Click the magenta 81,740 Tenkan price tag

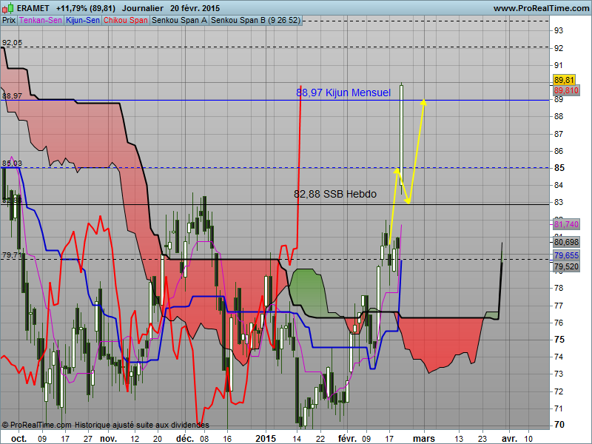pyautogui.click(x=566, y=225)
